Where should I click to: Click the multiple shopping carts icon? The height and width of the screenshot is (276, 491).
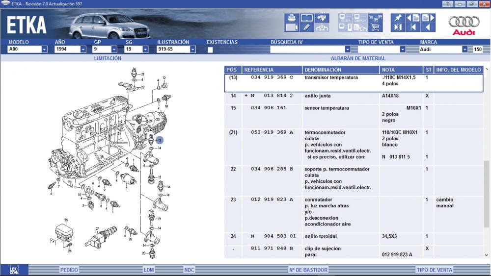tap(376, 18)
